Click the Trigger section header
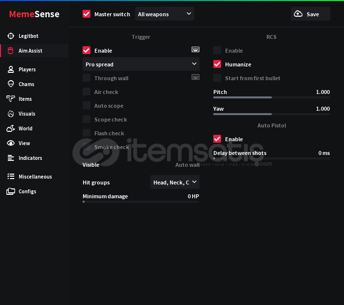 point(141,37)
